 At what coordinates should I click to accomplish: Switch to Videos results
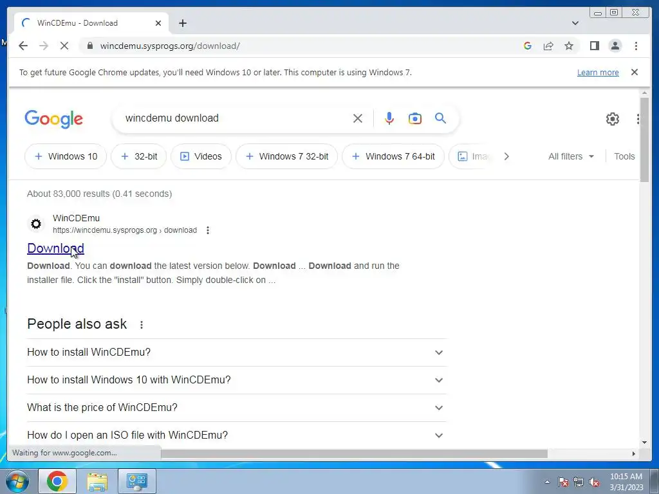(x=201, y=156)
